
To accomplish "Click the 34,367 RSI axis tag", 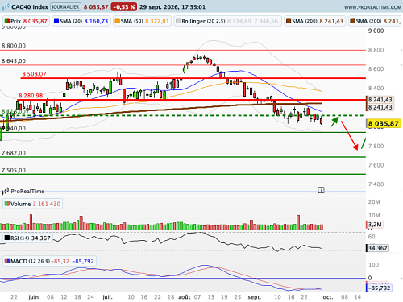I will click(x=377, y=248).
